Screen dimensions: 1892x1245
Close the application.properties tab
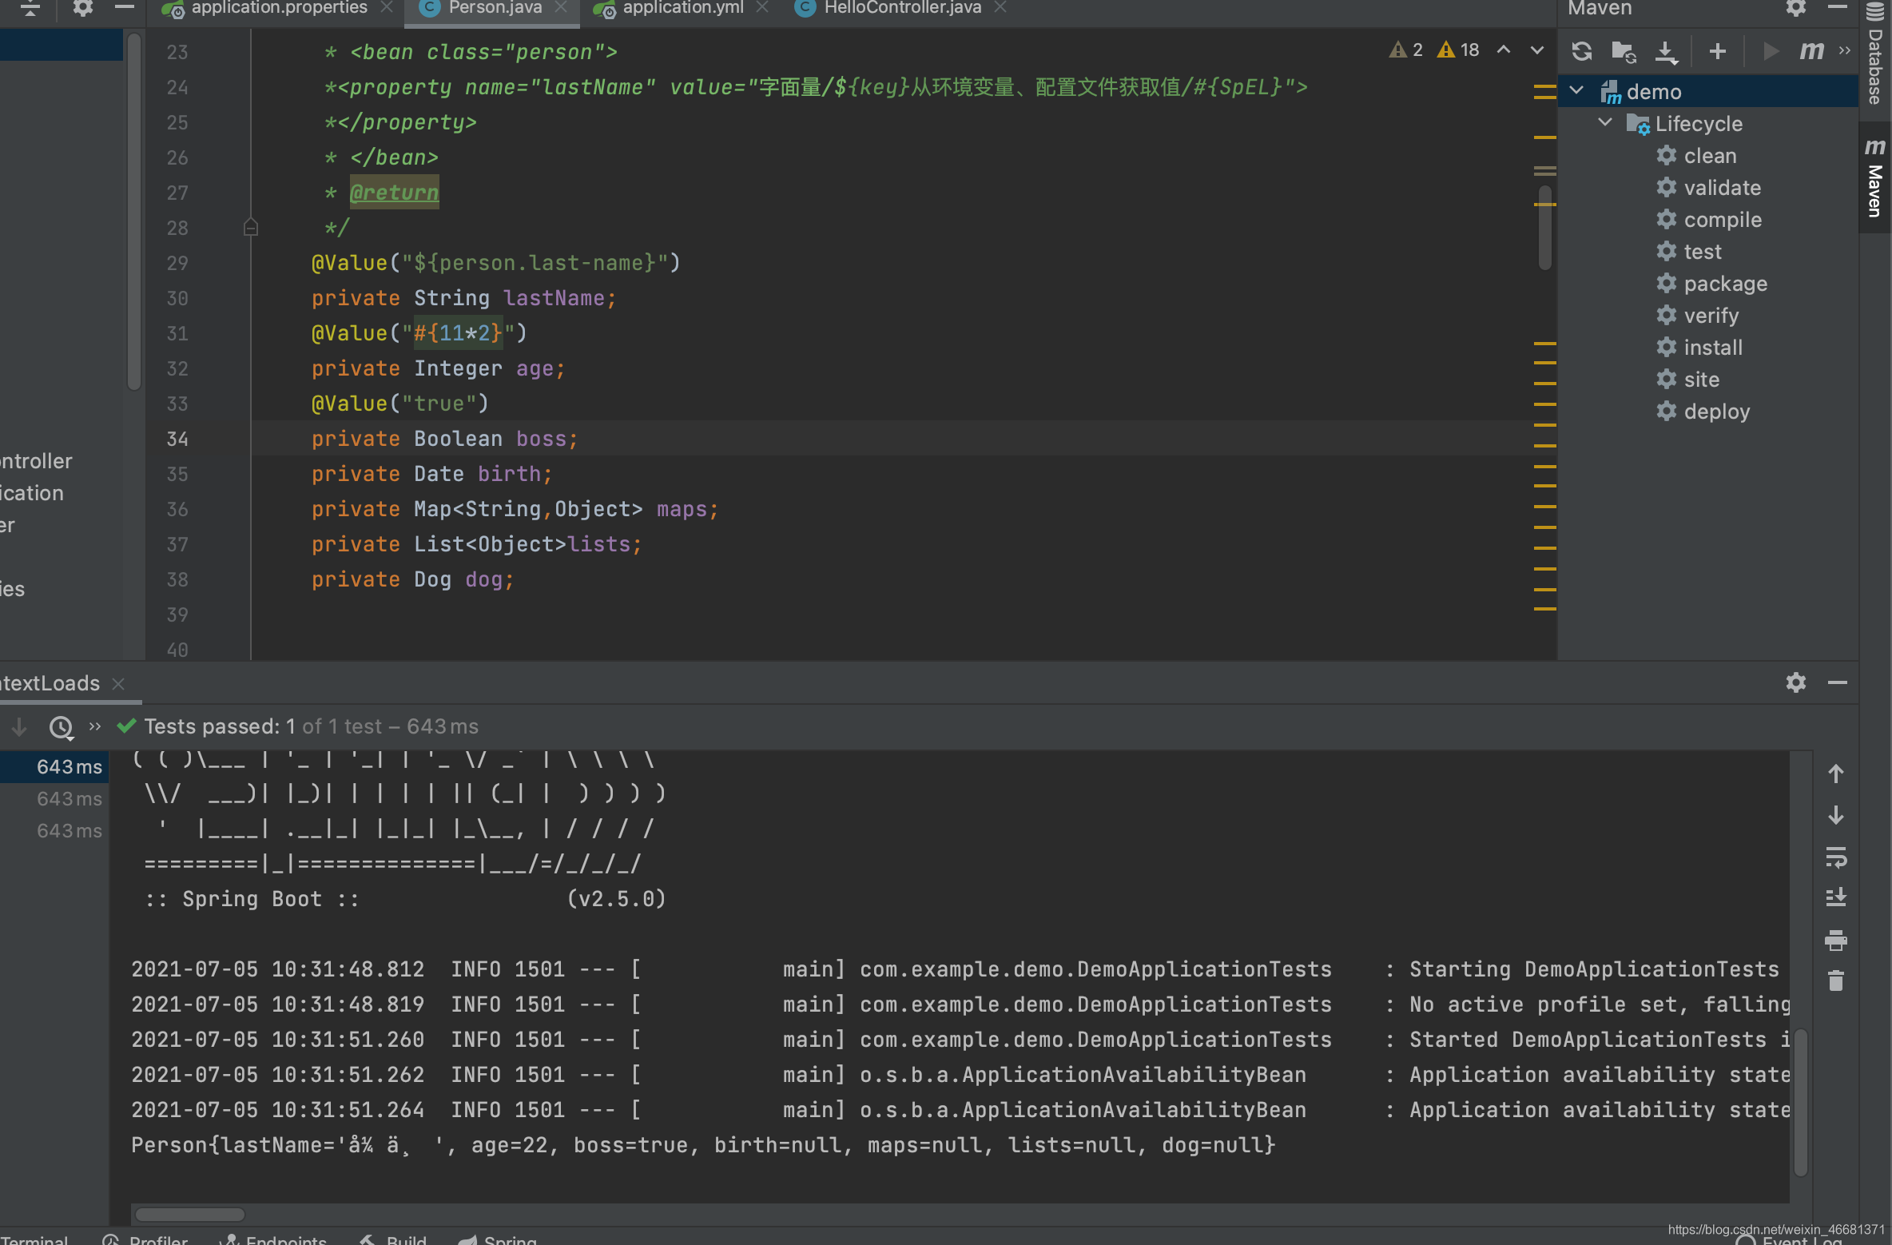[387, 8]
